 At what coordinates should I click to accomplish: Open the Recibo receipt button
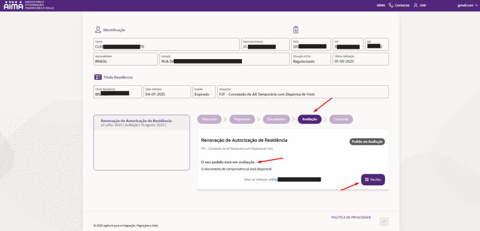point(373,179)
